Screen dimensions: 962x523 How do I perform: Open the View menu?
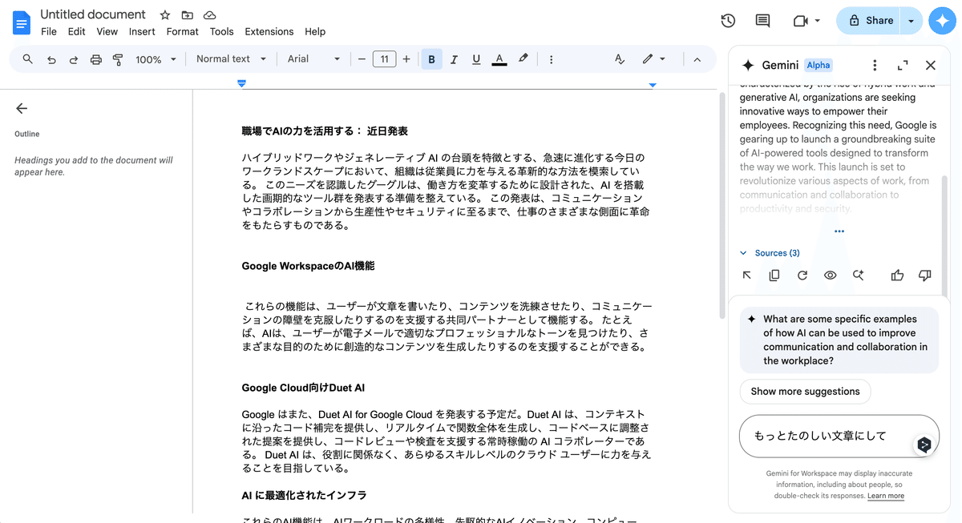coord(107,31)
